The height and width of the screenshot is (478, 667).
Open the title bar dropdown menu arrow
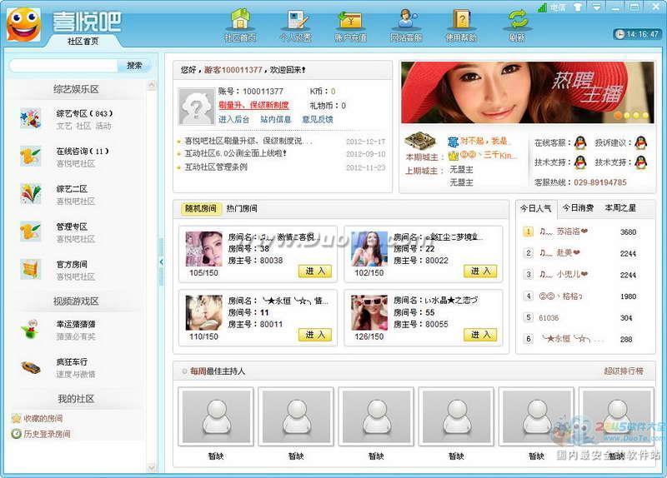pyautogui.click(x=597, y=7)
